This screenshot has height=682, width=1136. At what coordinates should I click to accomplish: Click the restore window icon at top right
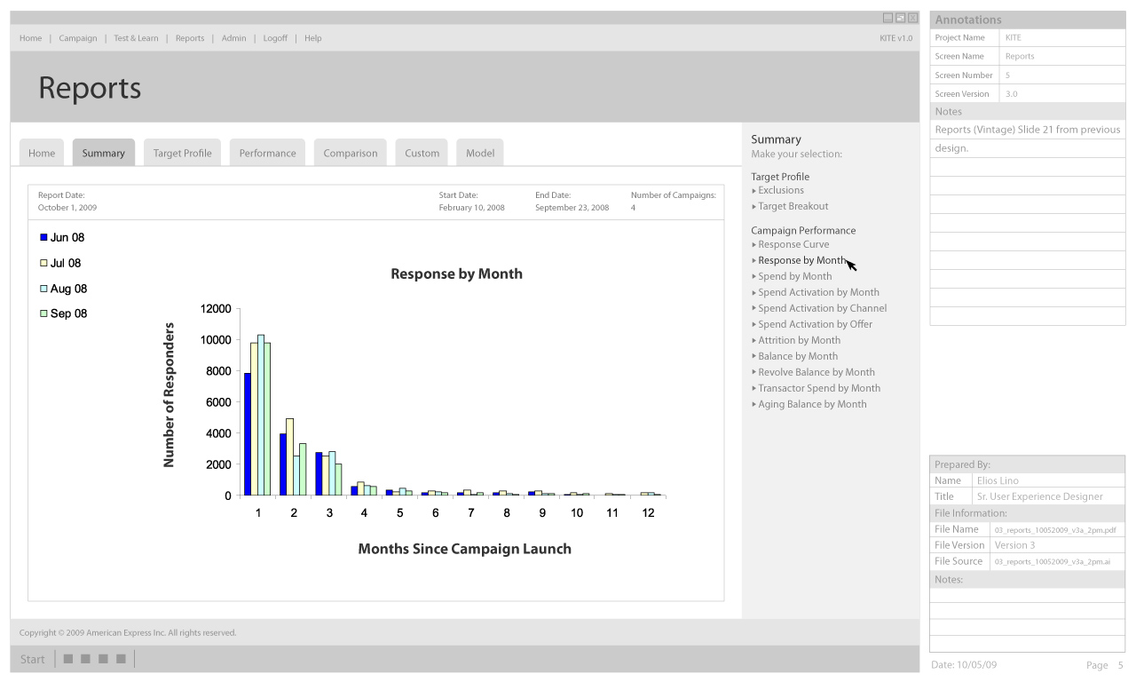(x=900, y=18)
